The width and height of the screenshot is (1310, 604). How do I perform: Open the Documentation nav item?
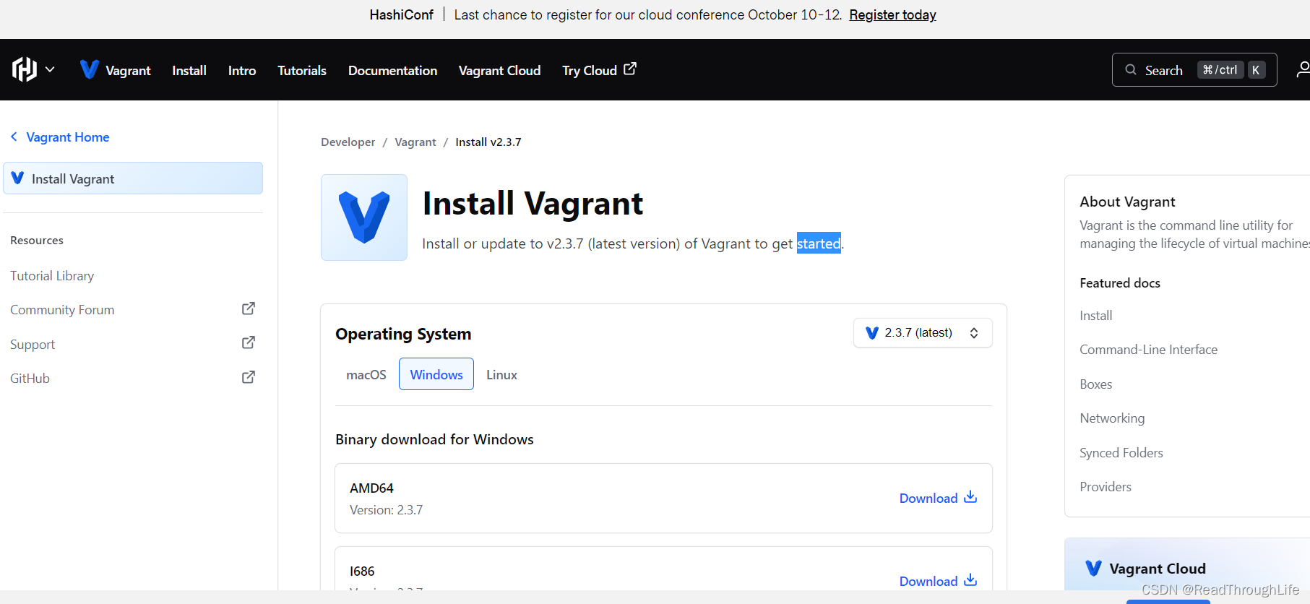click(x=392, y=70)
